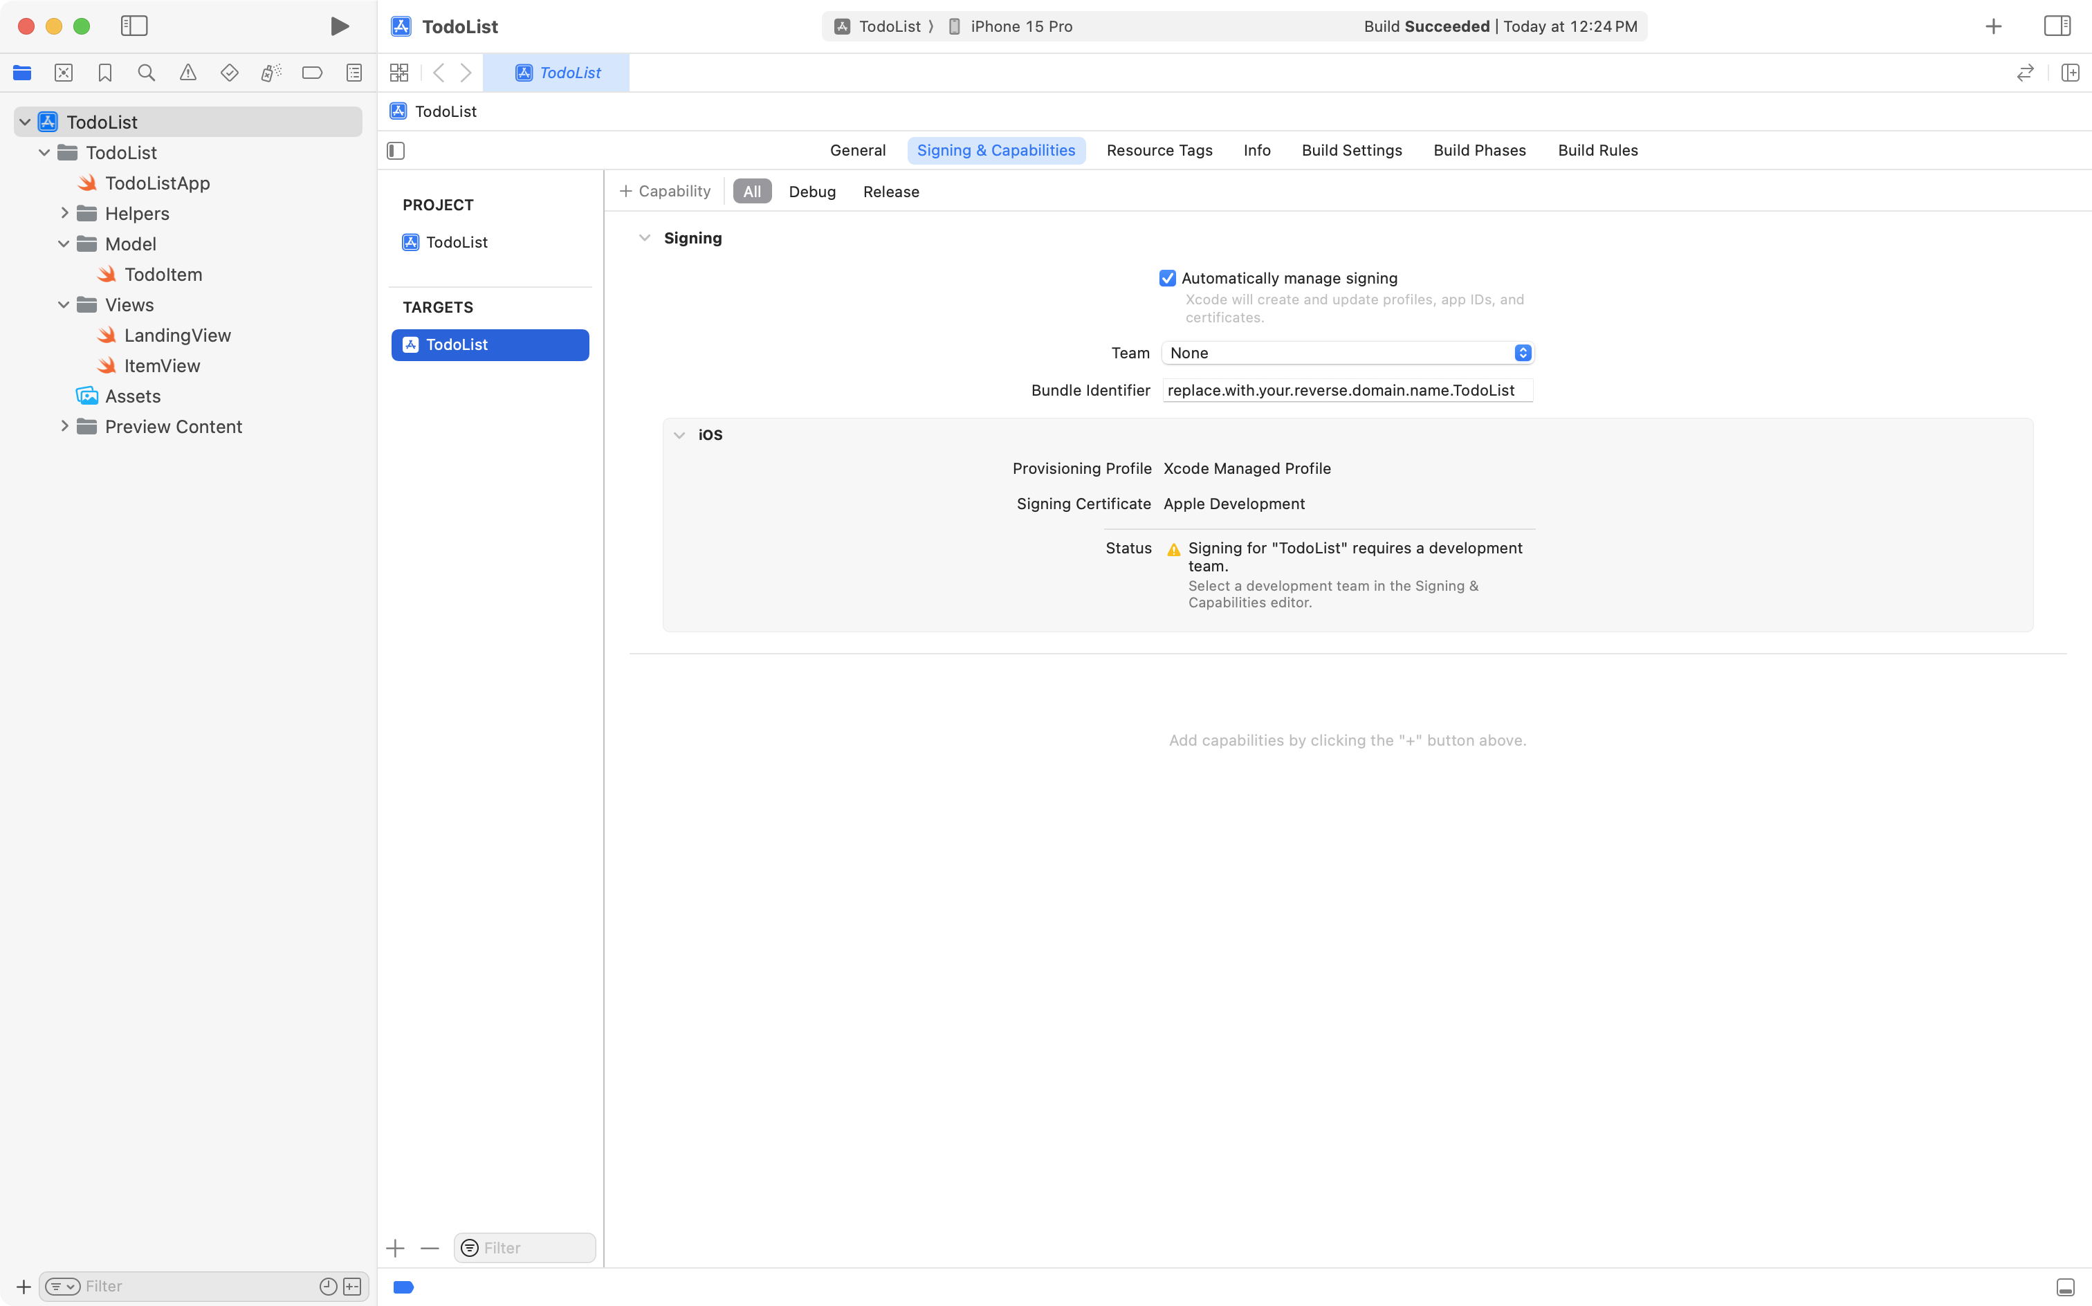
Task: Select TodoList under PROJECT
Action: click(x=456, y=243)
